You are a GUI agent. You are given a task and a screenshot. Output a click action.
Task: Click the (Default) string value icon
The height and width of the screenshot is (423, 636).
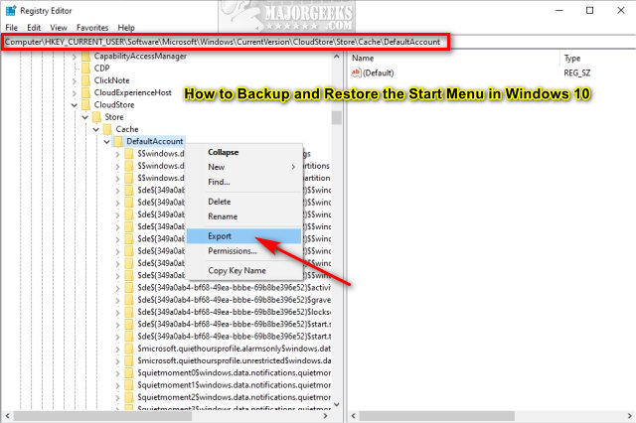(x=356, y=72)
